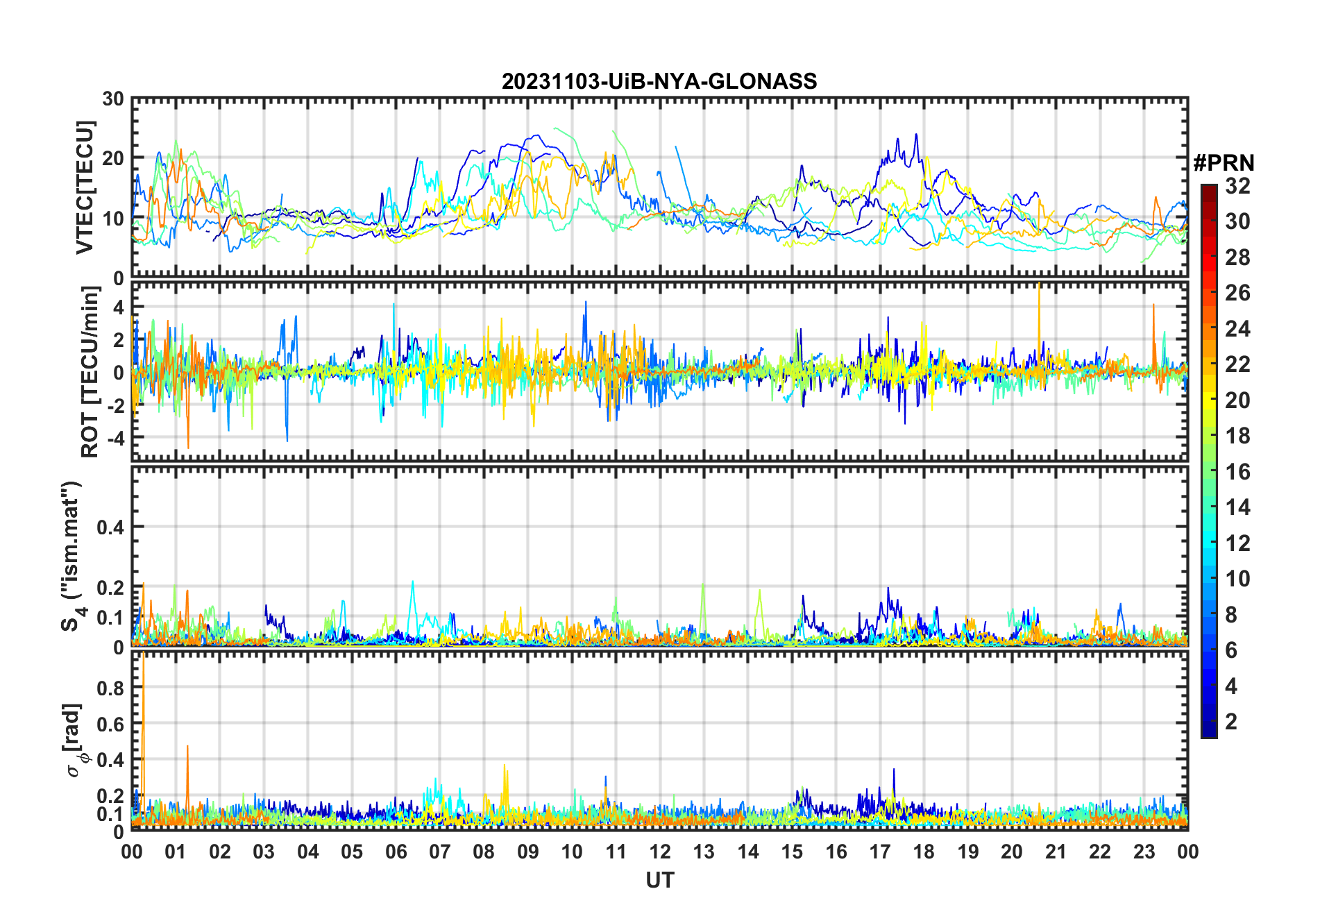Click the colorbar tick label 28
This screenshot has height=923, width=1320.
(x=1237, y=257)
